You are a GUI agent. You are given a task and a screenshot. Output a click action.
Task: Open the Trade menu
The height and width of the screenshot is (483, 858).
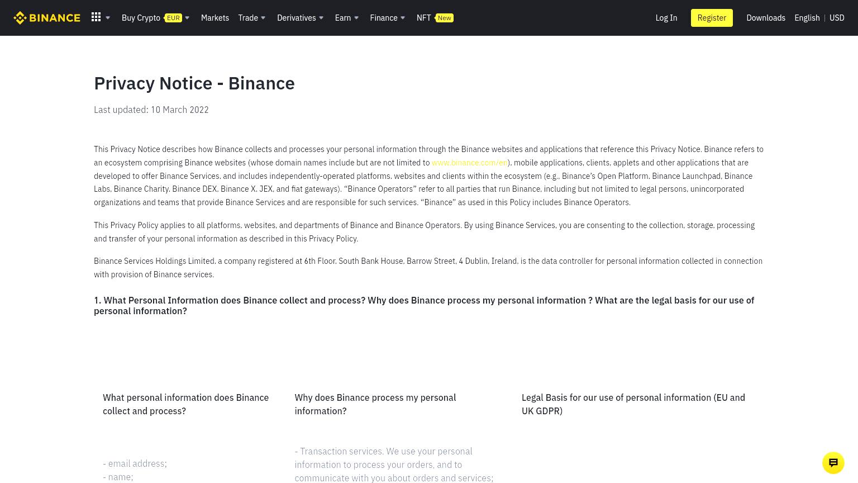(248, 18)
